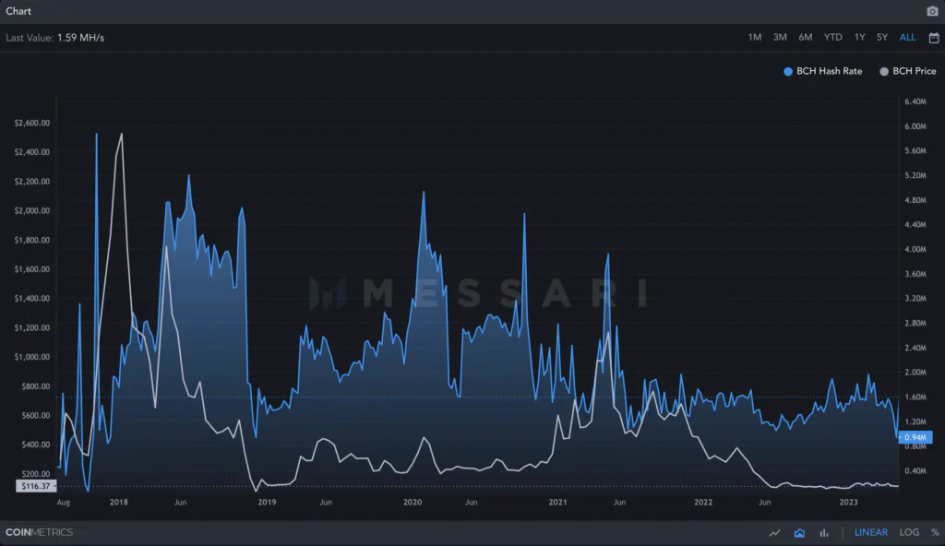Select the 3M time range
This screenshot has width=945, height=546.
(780, 38)
